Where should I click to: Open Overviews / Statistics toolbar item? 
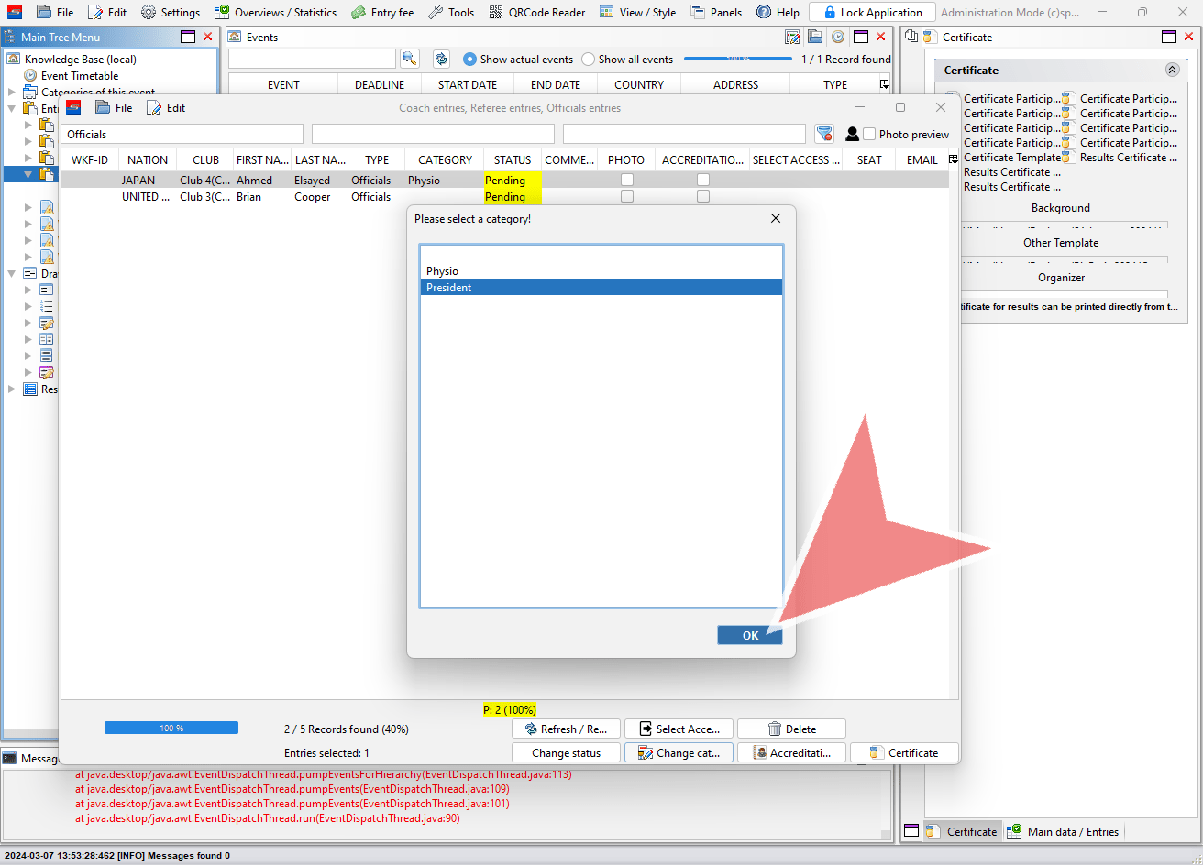click(276, 12)
